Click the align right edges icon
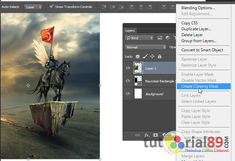Image resolution: width=235 pixels, height=161 pixels. pyautogui.click(x=150, y=7)
